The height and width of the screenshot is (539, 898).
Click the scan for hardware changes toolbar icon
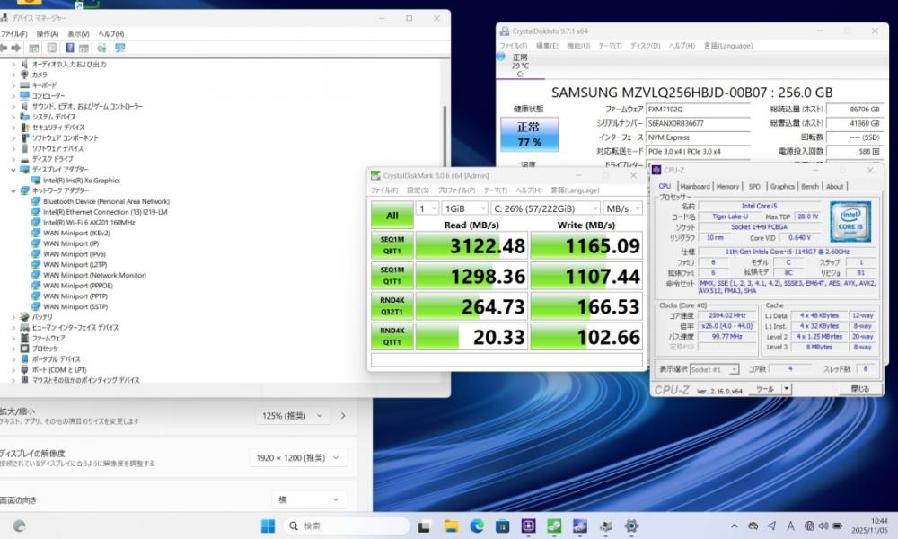119,48
